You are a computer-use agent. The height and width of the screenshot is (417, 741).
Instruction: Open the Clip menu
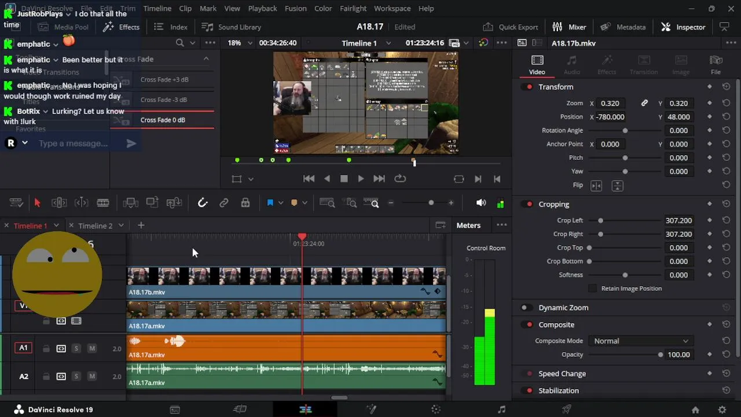click(185, 8)
